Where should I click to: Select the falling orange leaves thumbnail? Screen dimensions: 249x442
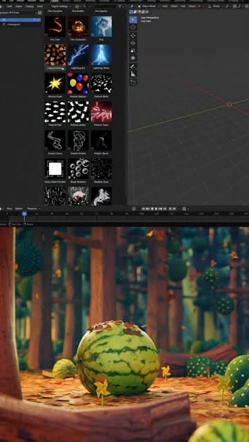point(55,55)
